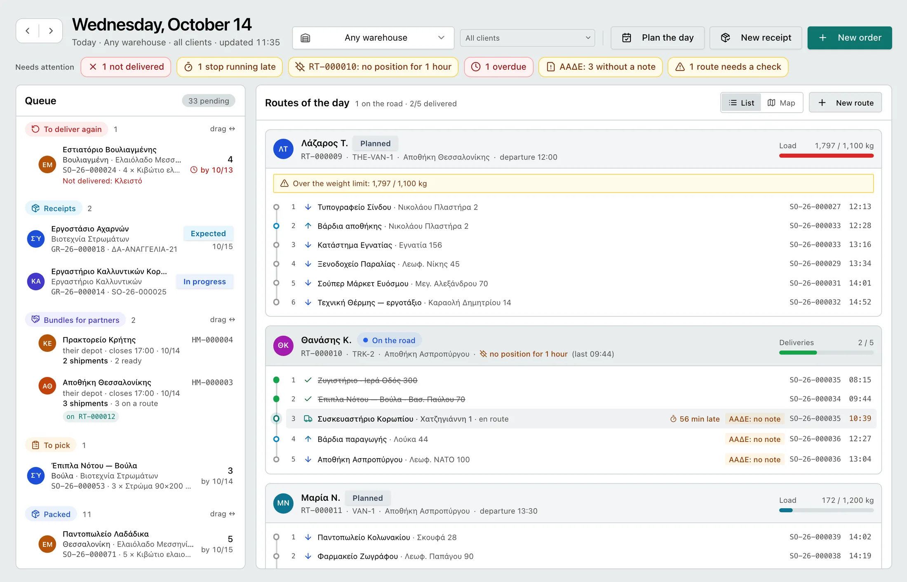
Task: Click the no-position icon in the RT-000010 header
Action: pyautogui.click(x=483, y=354)
